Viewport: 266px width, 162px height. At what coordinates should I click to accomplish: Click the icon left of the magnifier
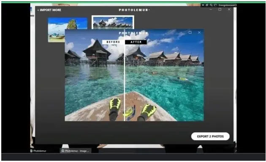coord(207,5)
